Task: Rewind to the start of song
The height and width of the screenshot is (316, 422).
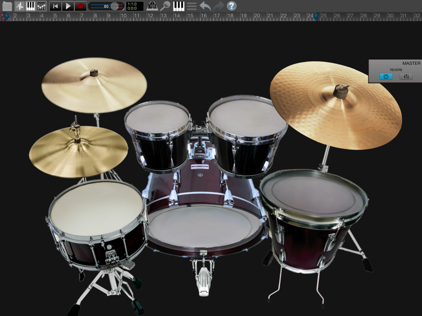Action: (x=55, y=6)
